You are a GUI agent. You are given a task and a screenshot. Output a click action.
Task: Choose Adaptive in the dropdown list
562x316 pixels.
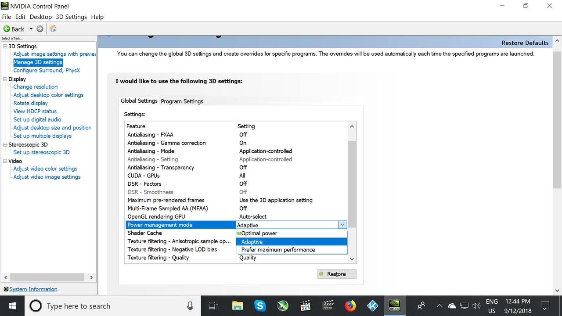(292, 242)
